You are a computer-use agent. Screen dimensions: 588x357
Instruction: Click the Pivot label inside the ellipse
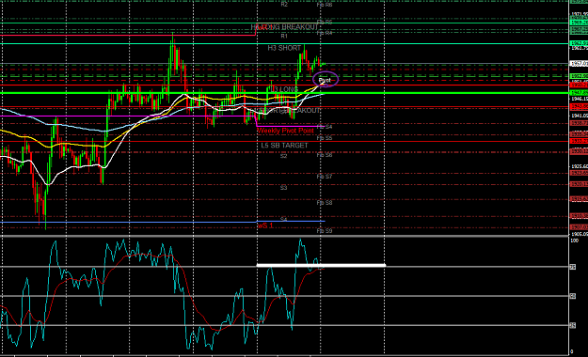pos(325,80)
